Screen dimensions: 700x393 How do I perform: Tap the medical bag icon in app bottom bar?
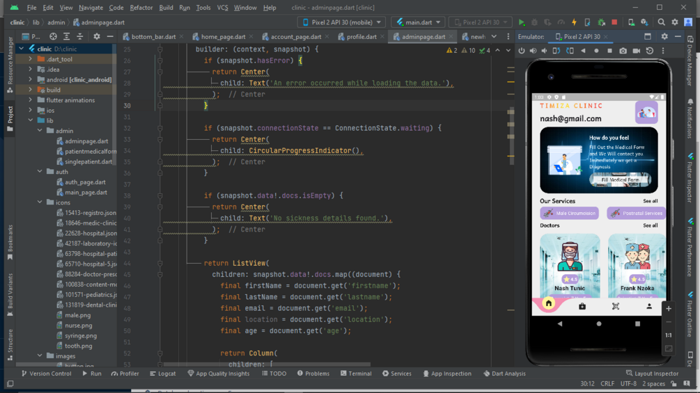point(582,307)
